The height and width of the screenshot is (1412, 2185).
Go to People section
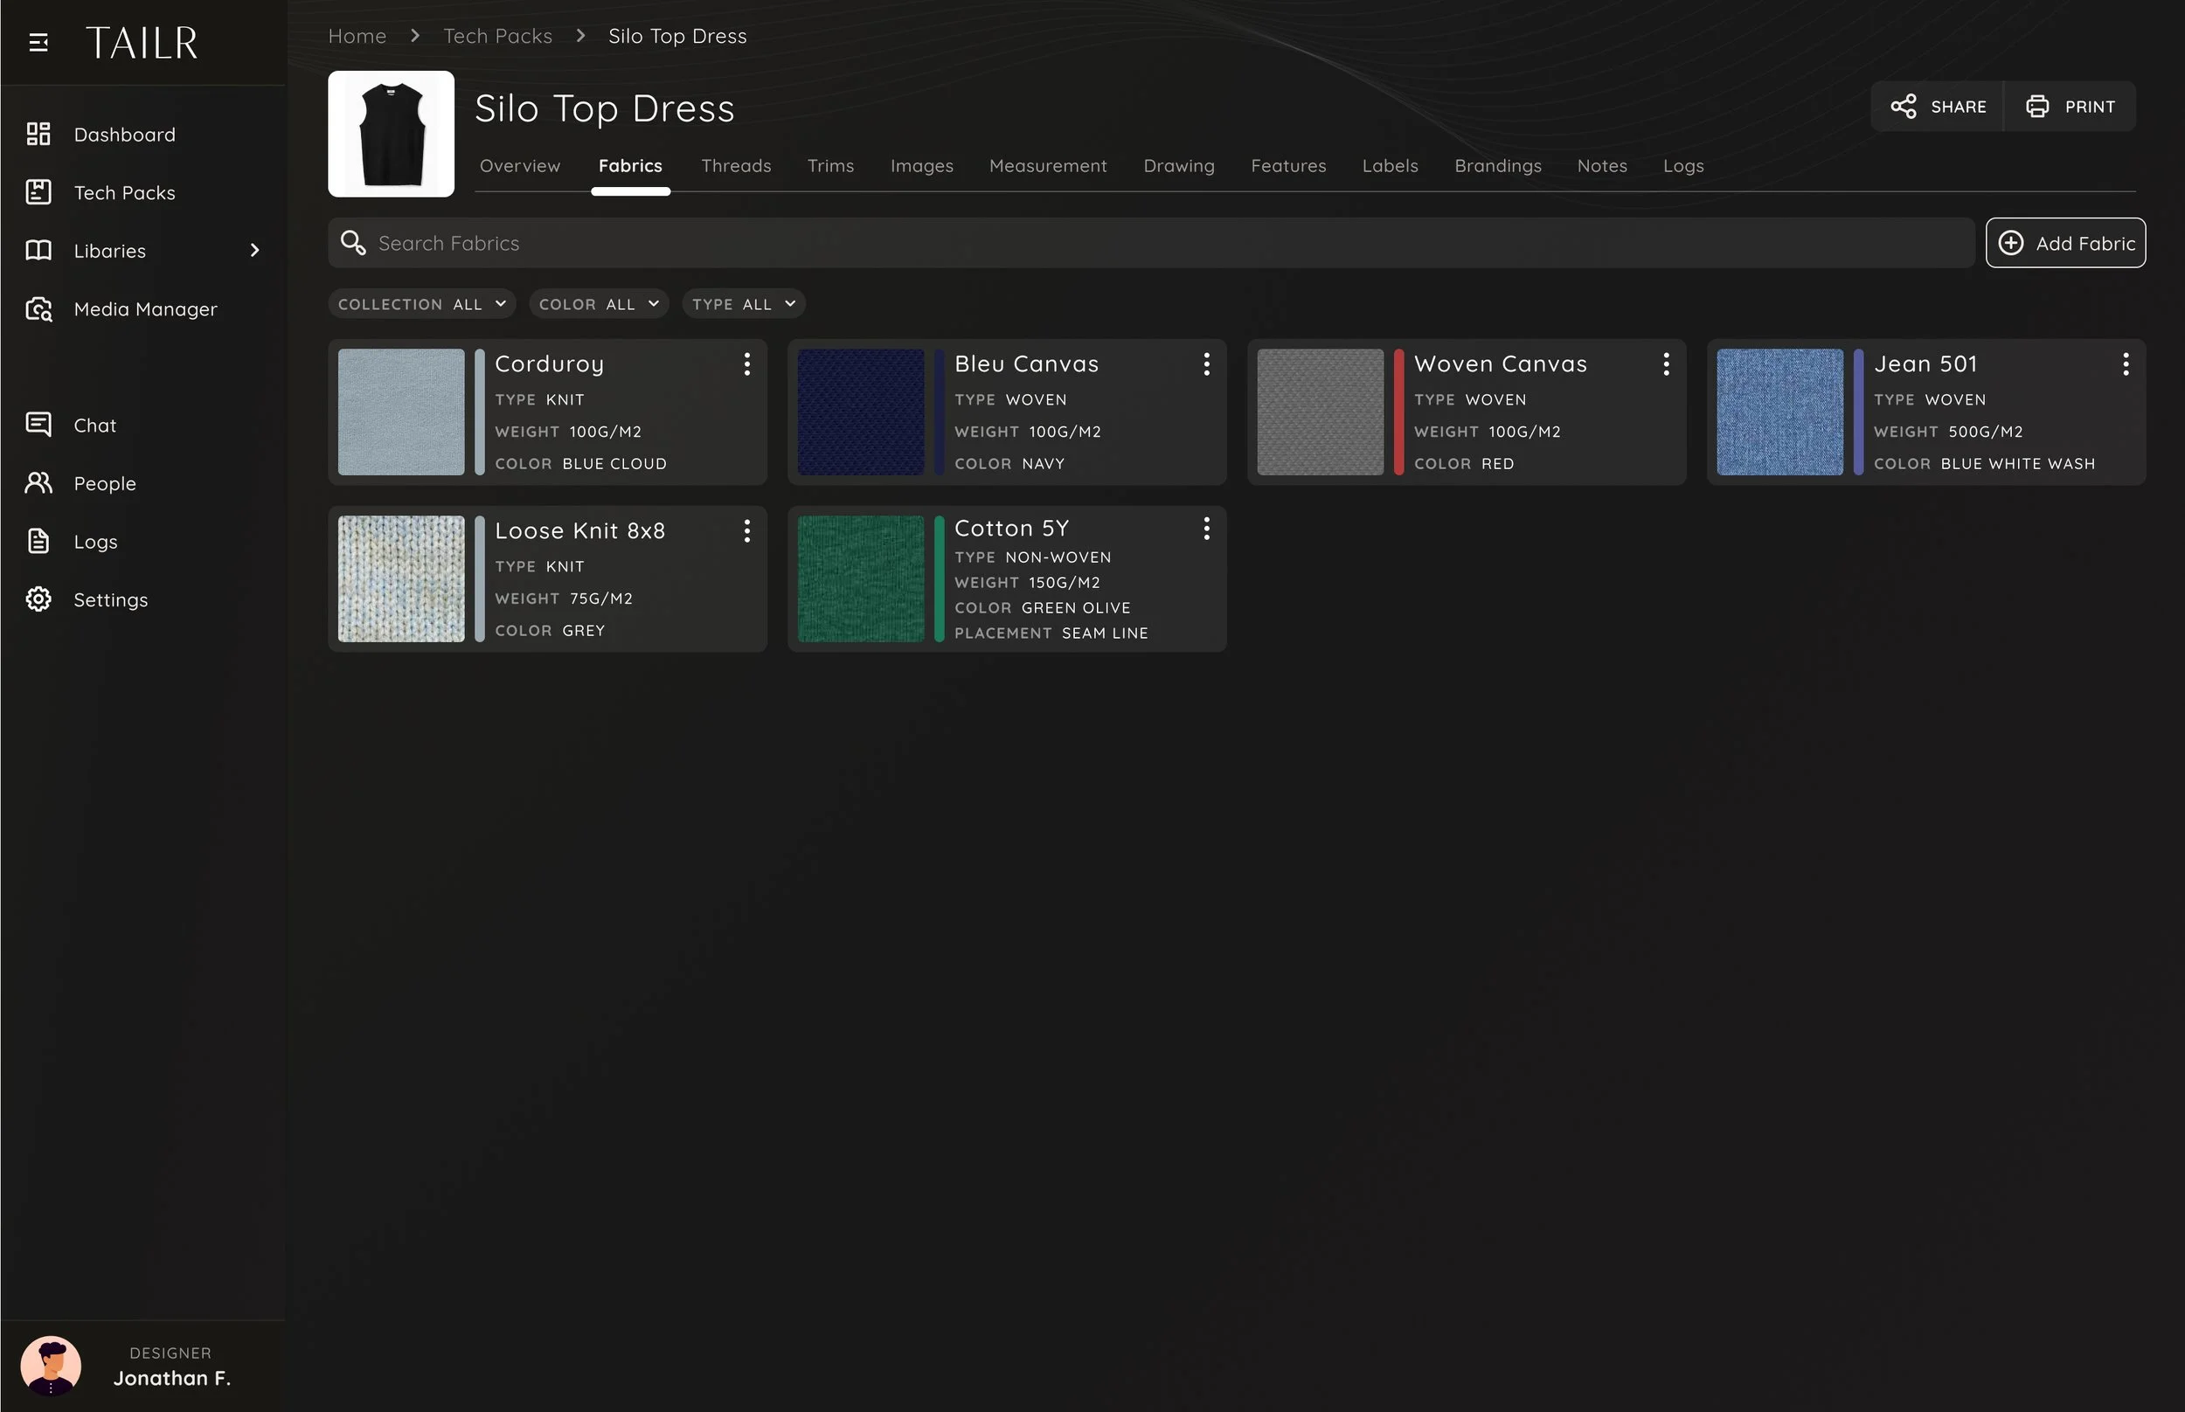(x=105, y=483)
